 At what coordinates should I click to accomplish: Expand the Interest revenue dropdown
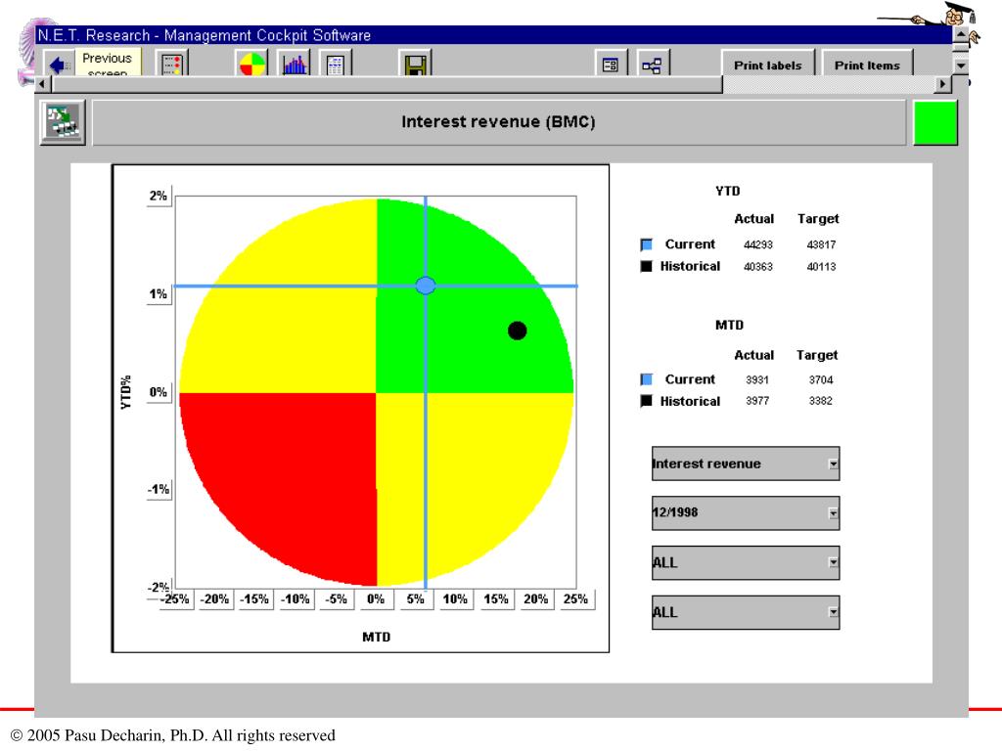[x=834, y=464]
